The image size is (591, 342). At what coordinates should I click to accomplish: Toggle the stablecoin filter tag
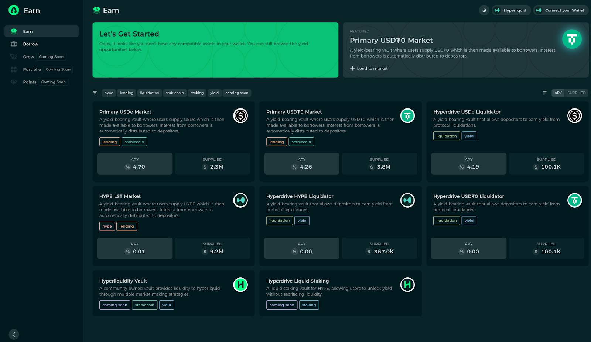175,93
